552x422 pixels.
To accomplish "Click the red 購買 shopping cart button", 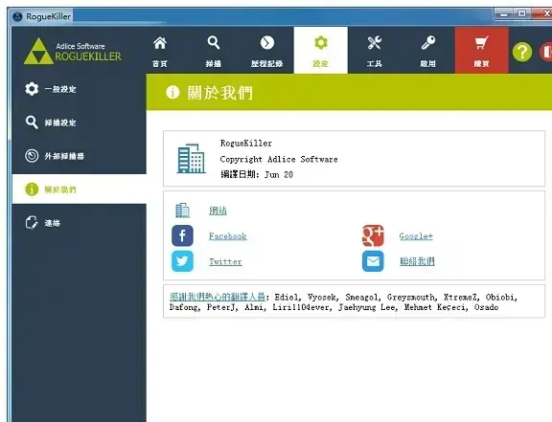I will tap(482, 51).
